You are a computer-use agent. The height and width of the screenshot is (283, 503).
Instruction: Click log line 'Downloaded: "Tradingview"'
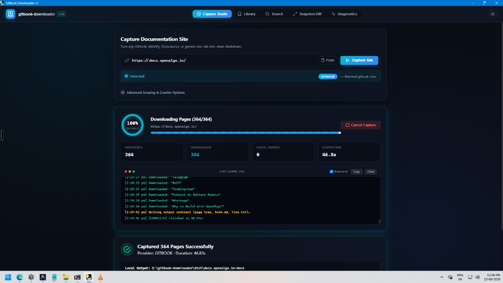(x=160, y=189)
